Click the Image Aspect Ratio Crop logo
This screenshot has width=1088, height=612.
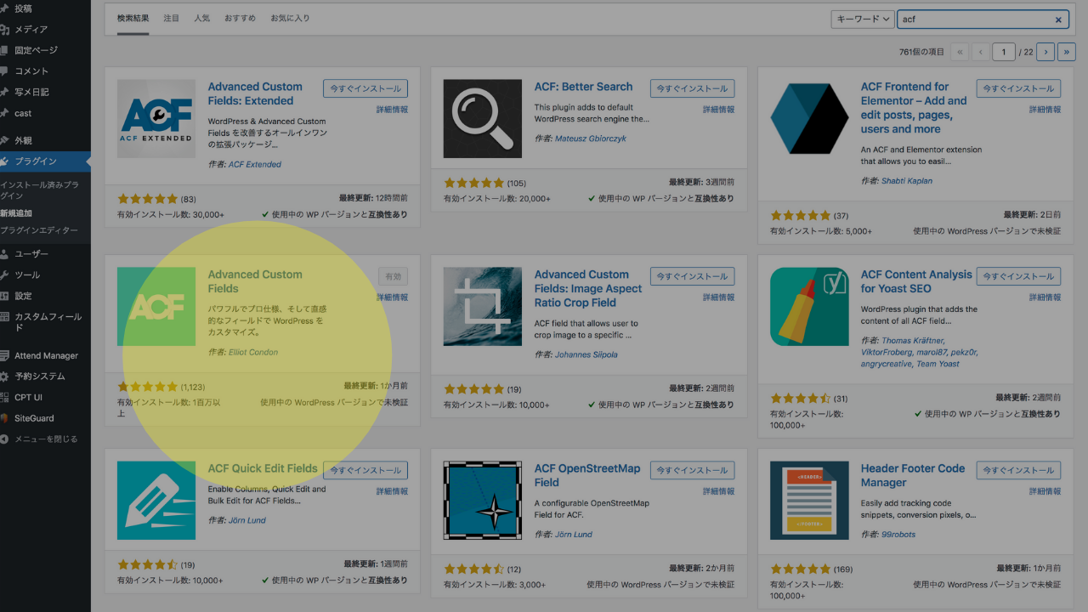point(483,307)
